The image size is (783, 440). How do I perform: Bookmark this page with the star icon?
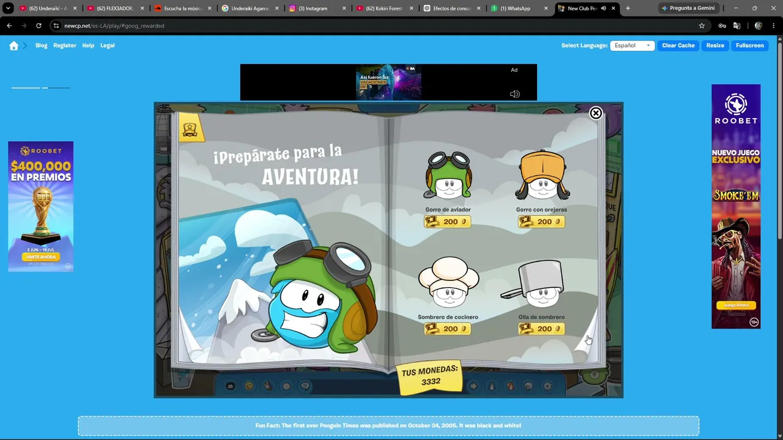click(x=702, y=26)
